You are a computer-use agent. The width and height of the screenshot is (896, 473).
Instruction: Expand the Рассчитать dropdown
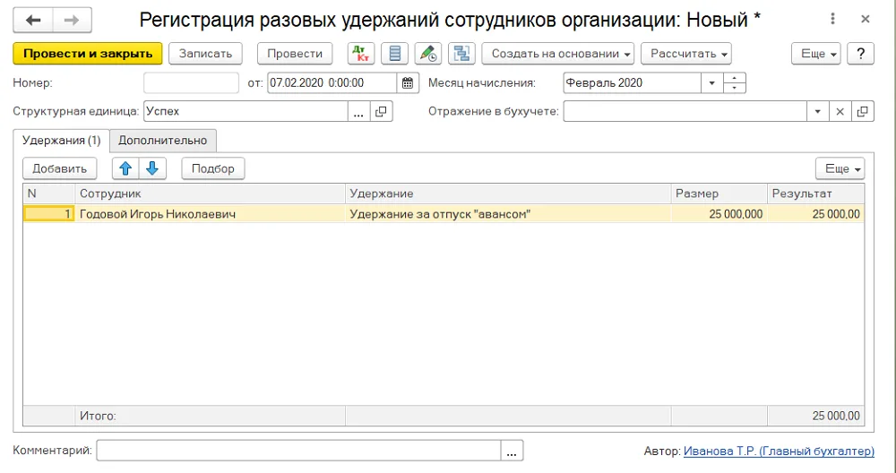(x=686, y=54)
